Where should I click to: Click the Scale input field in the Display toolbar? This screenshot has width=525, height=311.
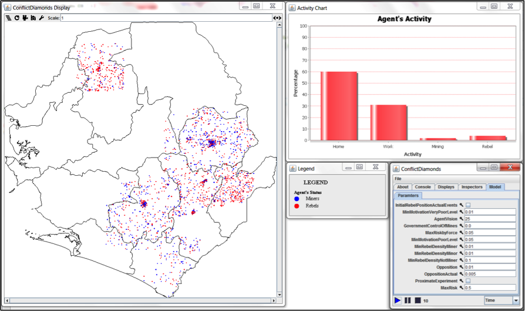tap(166, 18)
